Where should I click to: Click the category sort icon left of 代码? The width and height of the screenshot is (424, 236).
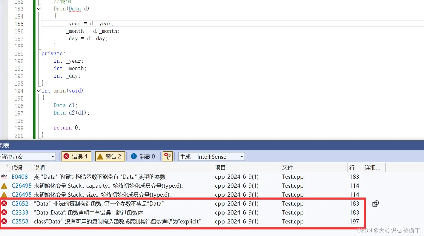pyautogui.click(x=6, y=166)
